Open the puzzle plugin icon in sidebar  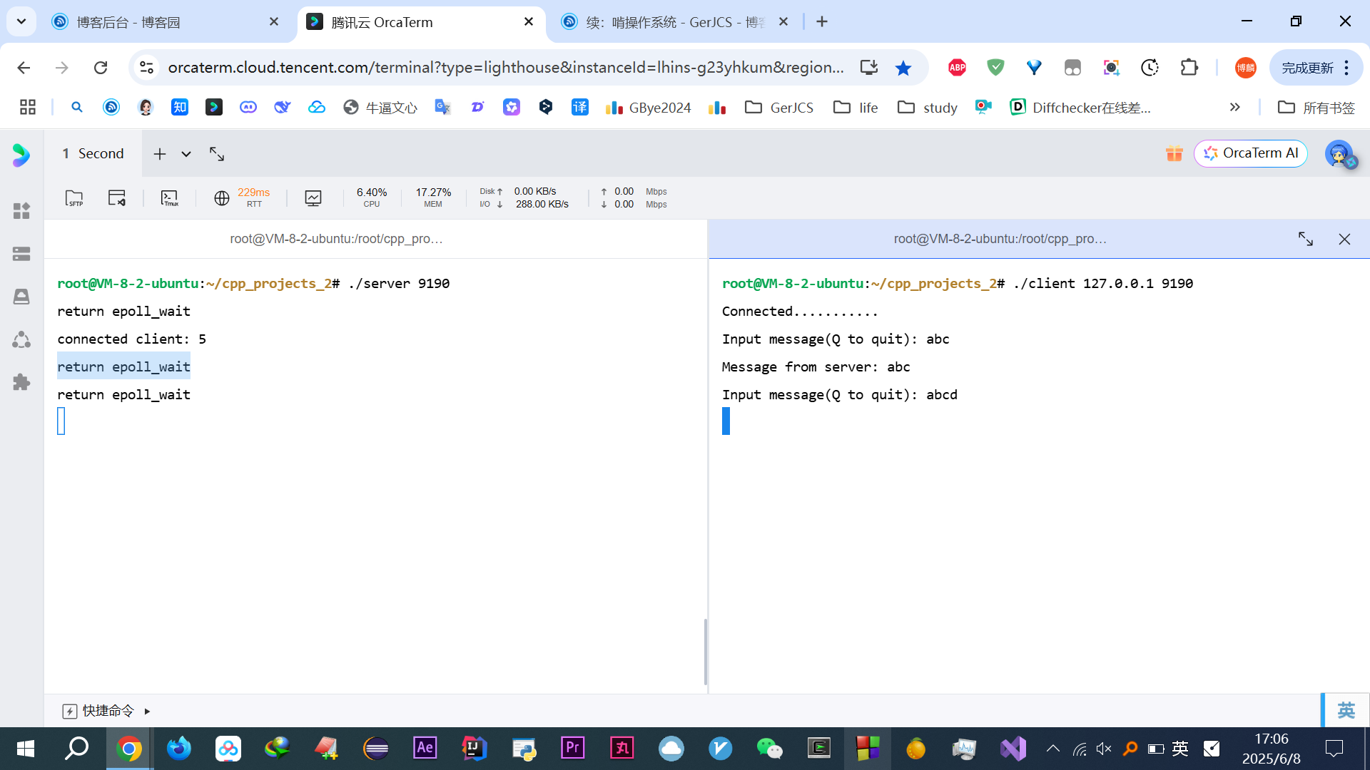coord(21,382)
